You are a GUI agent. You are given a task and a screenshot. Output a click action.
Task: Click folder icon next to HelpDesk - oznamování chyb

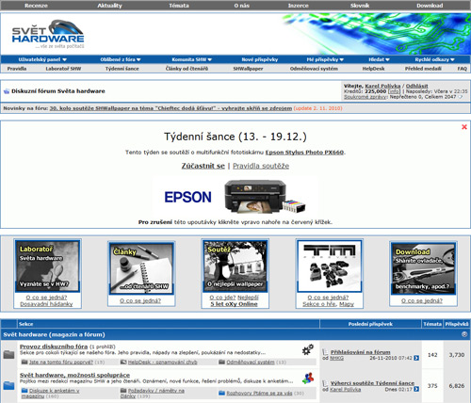123,362
